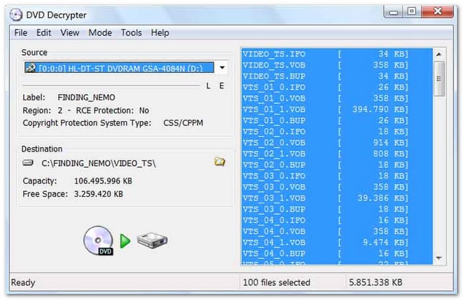Click the 100 files selected status

[276, 283]
